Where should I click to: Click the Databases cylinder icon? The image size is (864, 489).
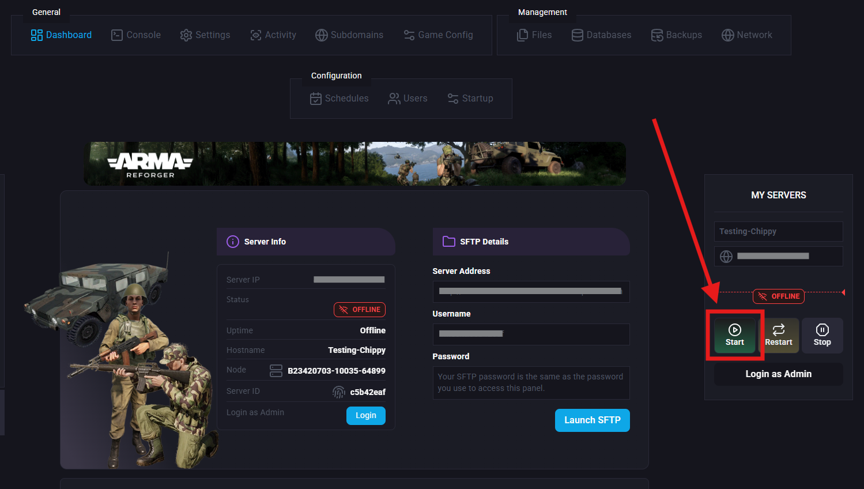click(578, 35)
